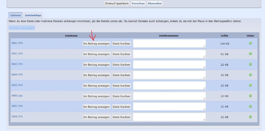Click into the Bild7.JPG file comment box

coord(169,106)
